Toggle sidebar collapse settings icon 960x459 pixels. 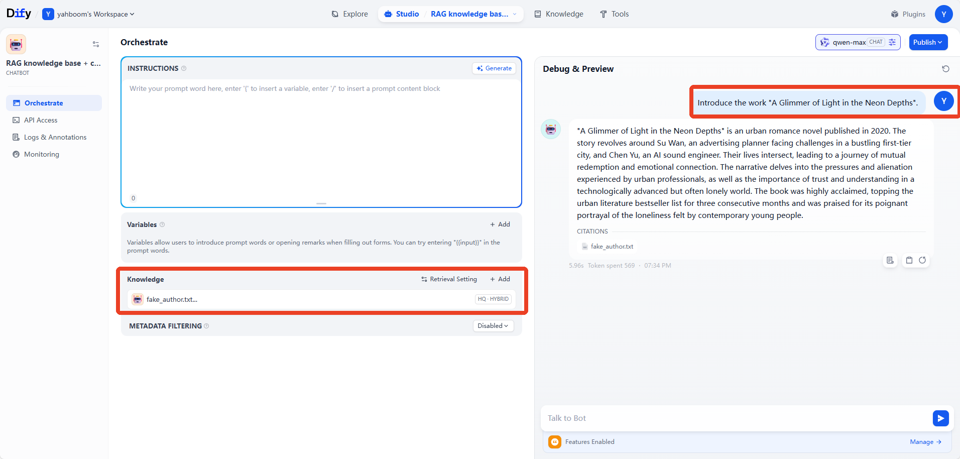(x=96, y=44)
